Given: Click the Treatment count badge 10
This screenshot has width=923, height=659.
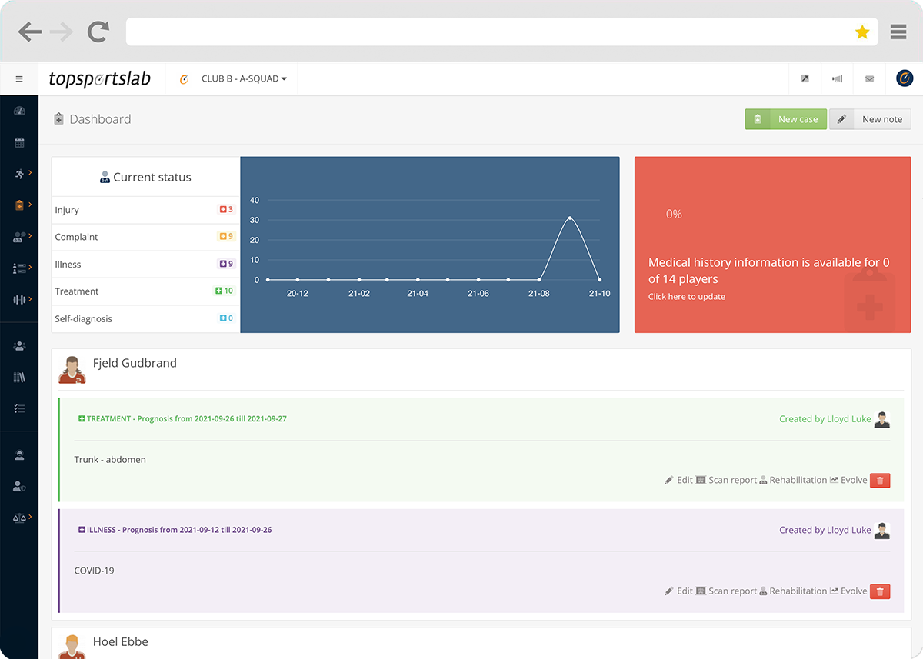Looking at the screenshot, I should pos(224,291).
